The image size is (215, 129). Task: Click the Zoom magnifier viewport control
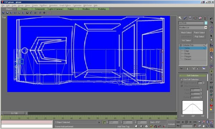[200, 122]
